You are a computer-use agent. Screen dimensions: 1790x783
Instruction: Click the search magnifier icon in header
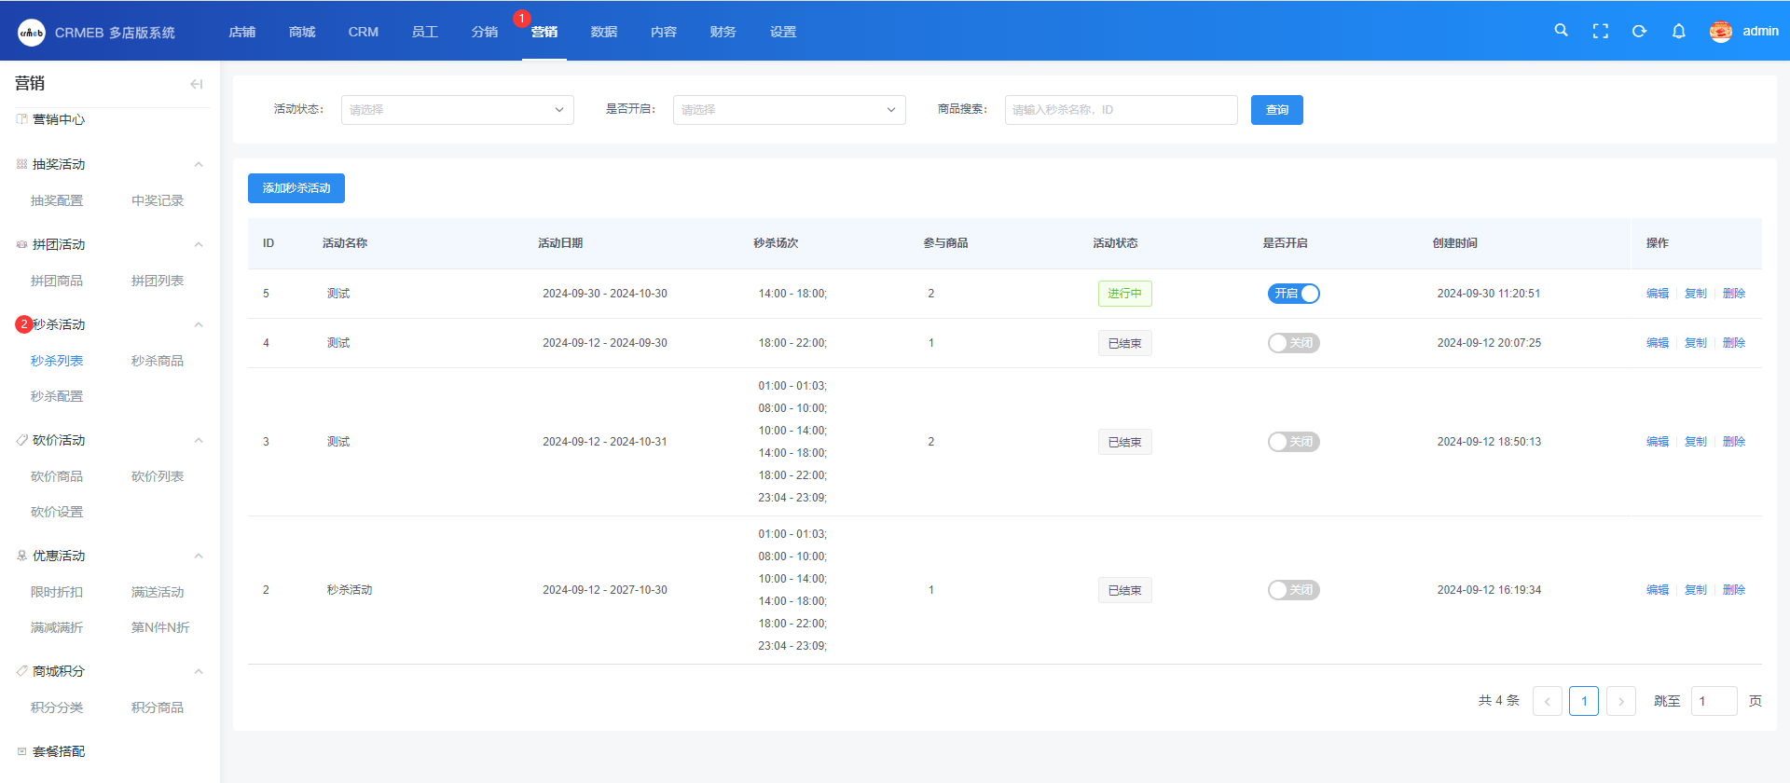1561,31
